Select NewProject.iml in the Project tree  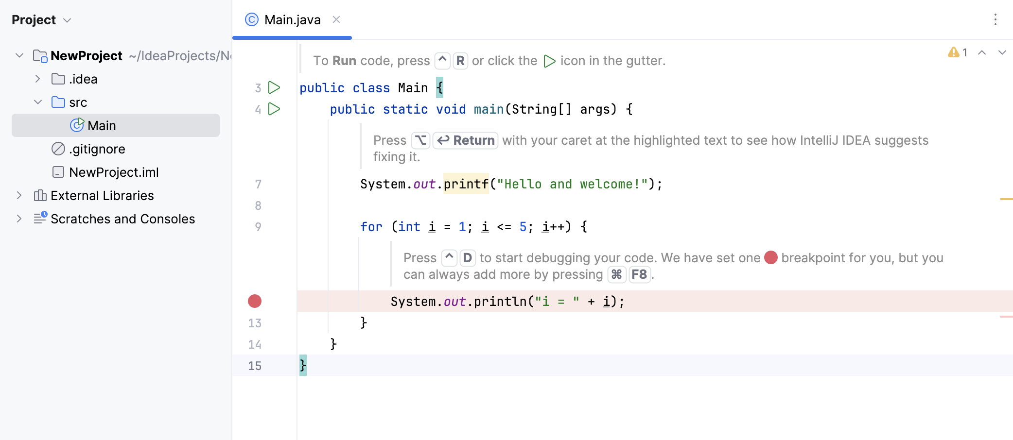114,172
